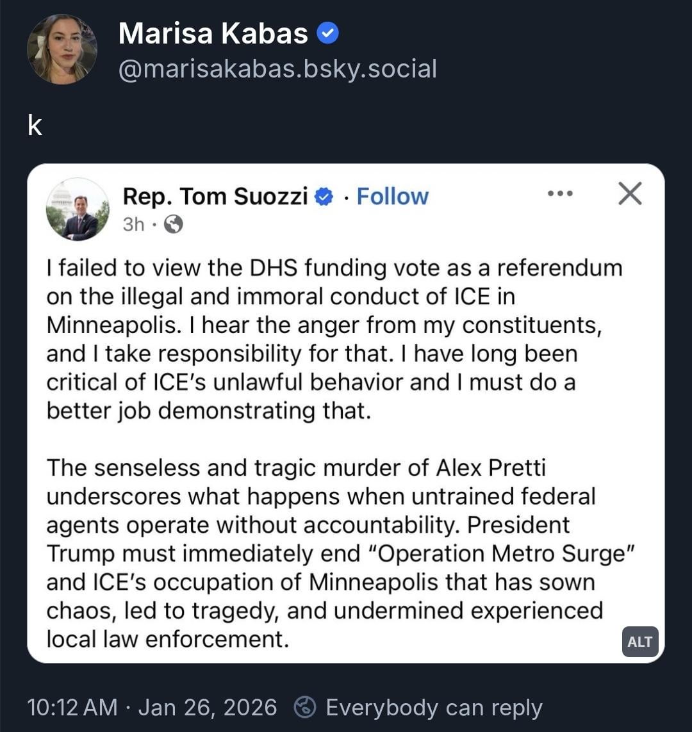
Task: Open Everybody can reply settings
Action: [434, 708]
